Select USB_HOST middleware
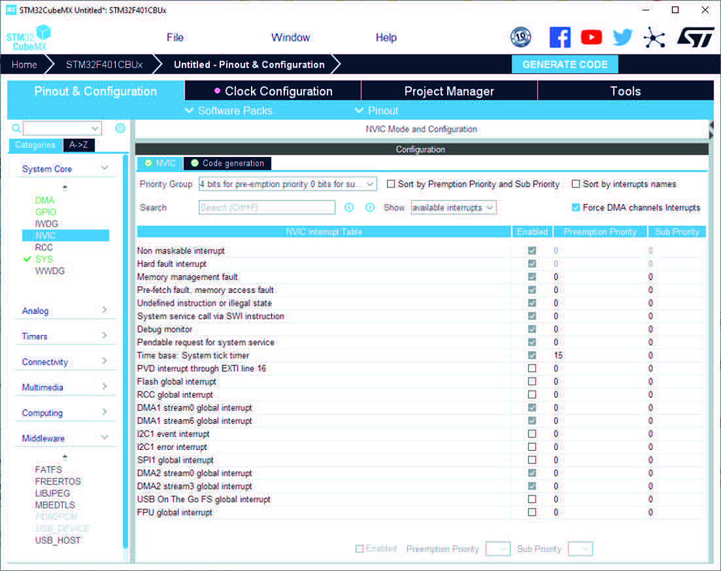 point(58,540)
